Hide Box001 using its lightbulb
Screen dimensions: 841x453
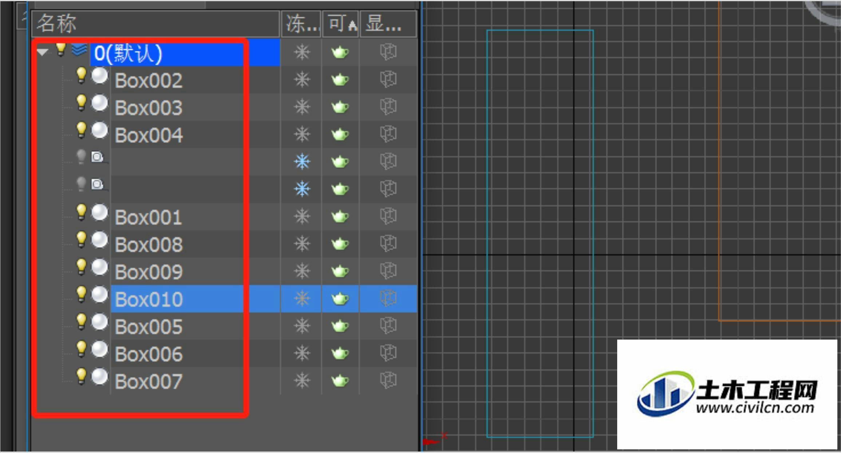(x=81, y=212)
